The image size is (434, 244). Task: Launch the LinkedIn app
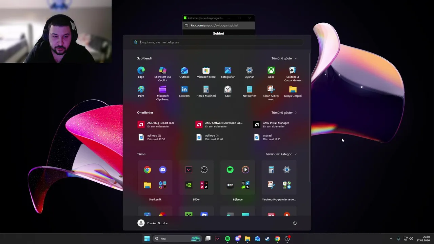(184, 91)
